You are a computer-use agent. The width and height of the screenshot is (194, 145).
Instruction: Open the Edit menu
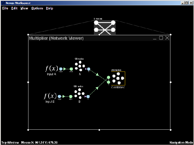click(14, 8)
